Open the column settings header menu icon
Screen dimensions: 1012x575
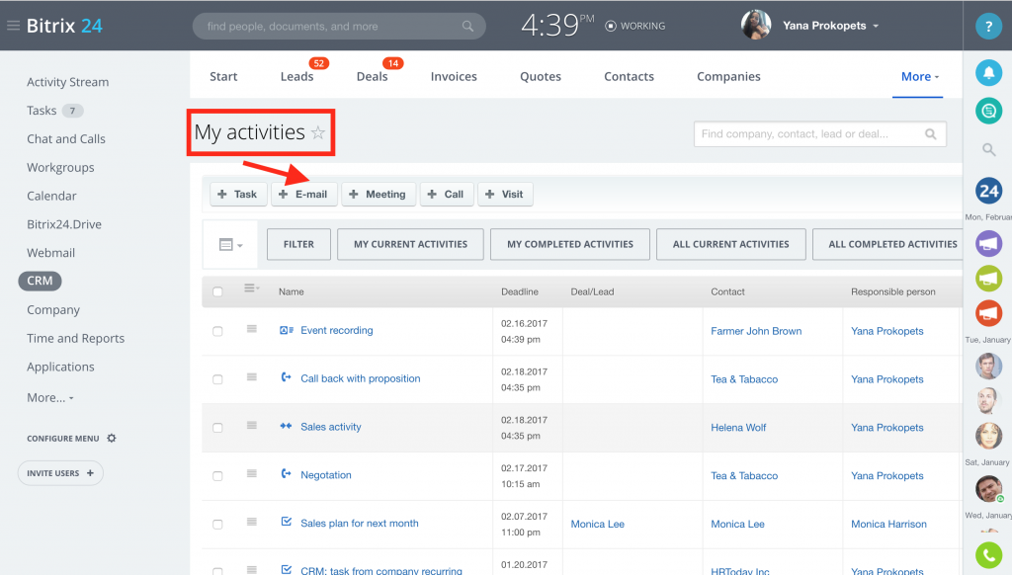pos(251,288)
